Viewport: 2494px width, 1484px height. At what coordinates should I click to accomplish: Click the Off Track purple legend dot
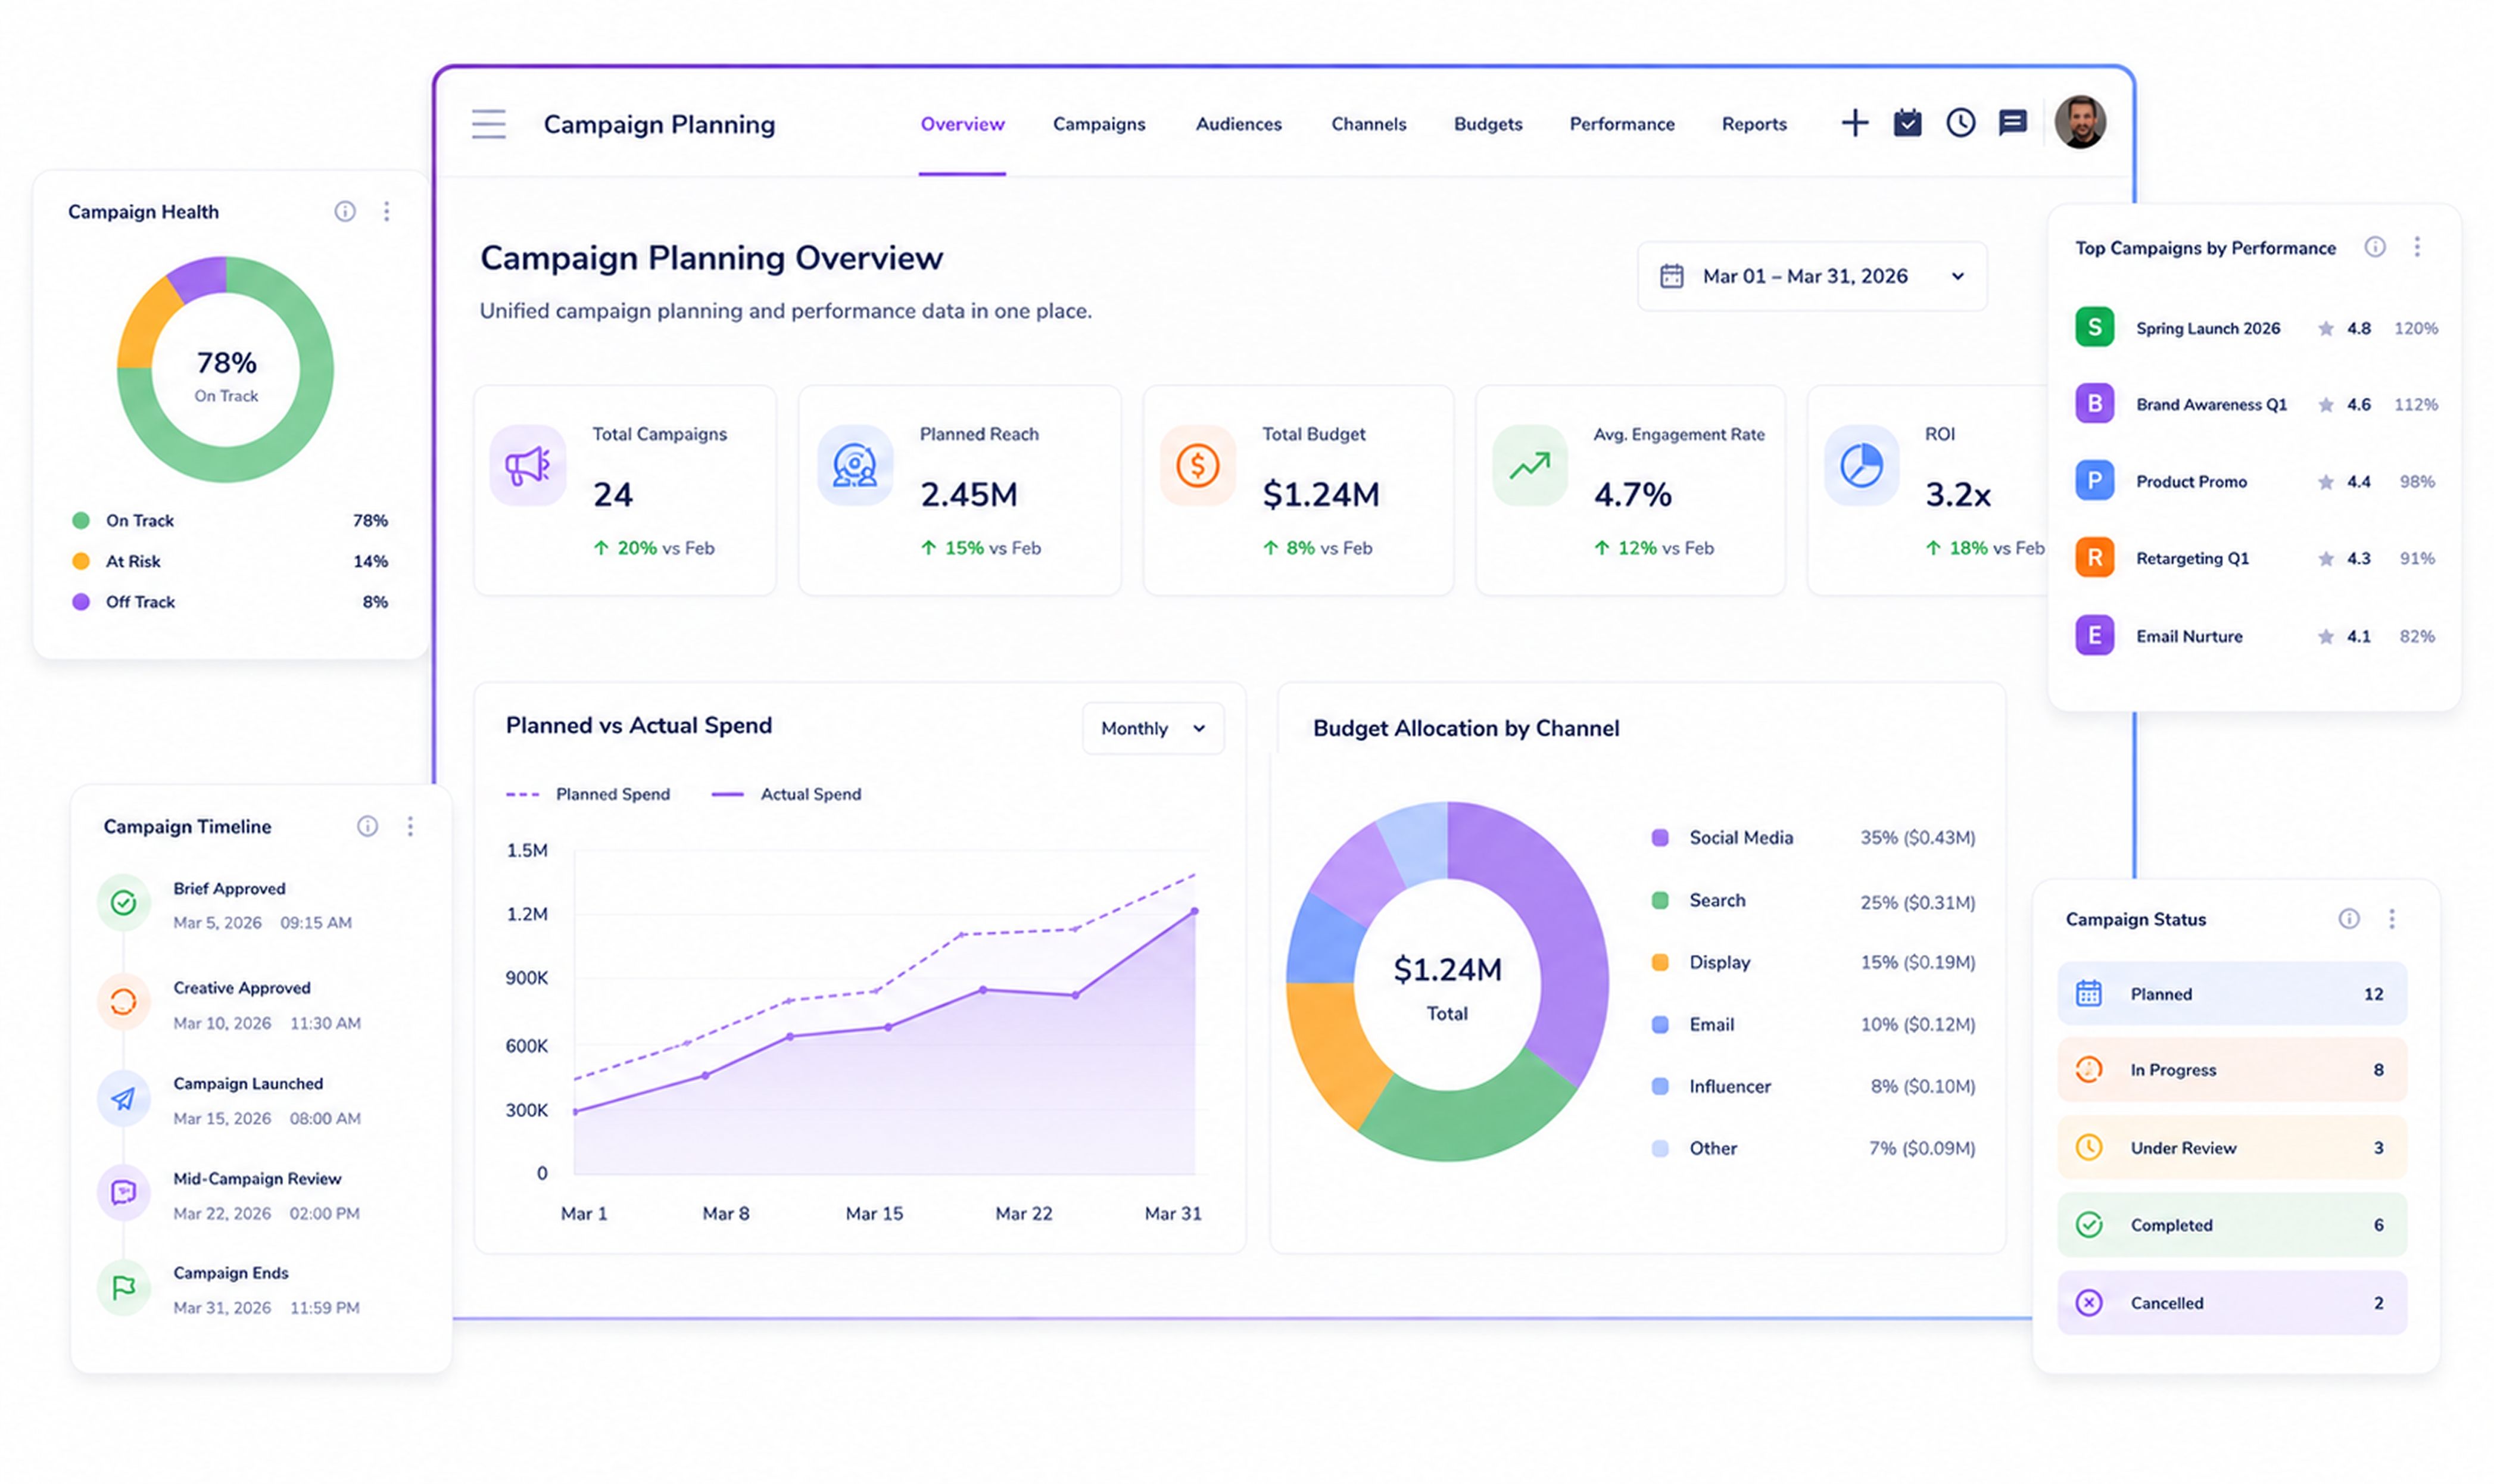tap(81, 602)
